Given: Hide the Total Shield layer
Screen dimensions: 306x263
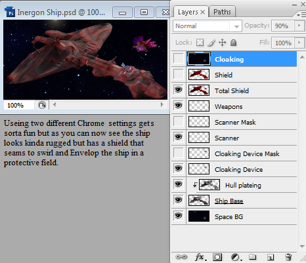Looking at the screenshot, I should coord(179,90).
